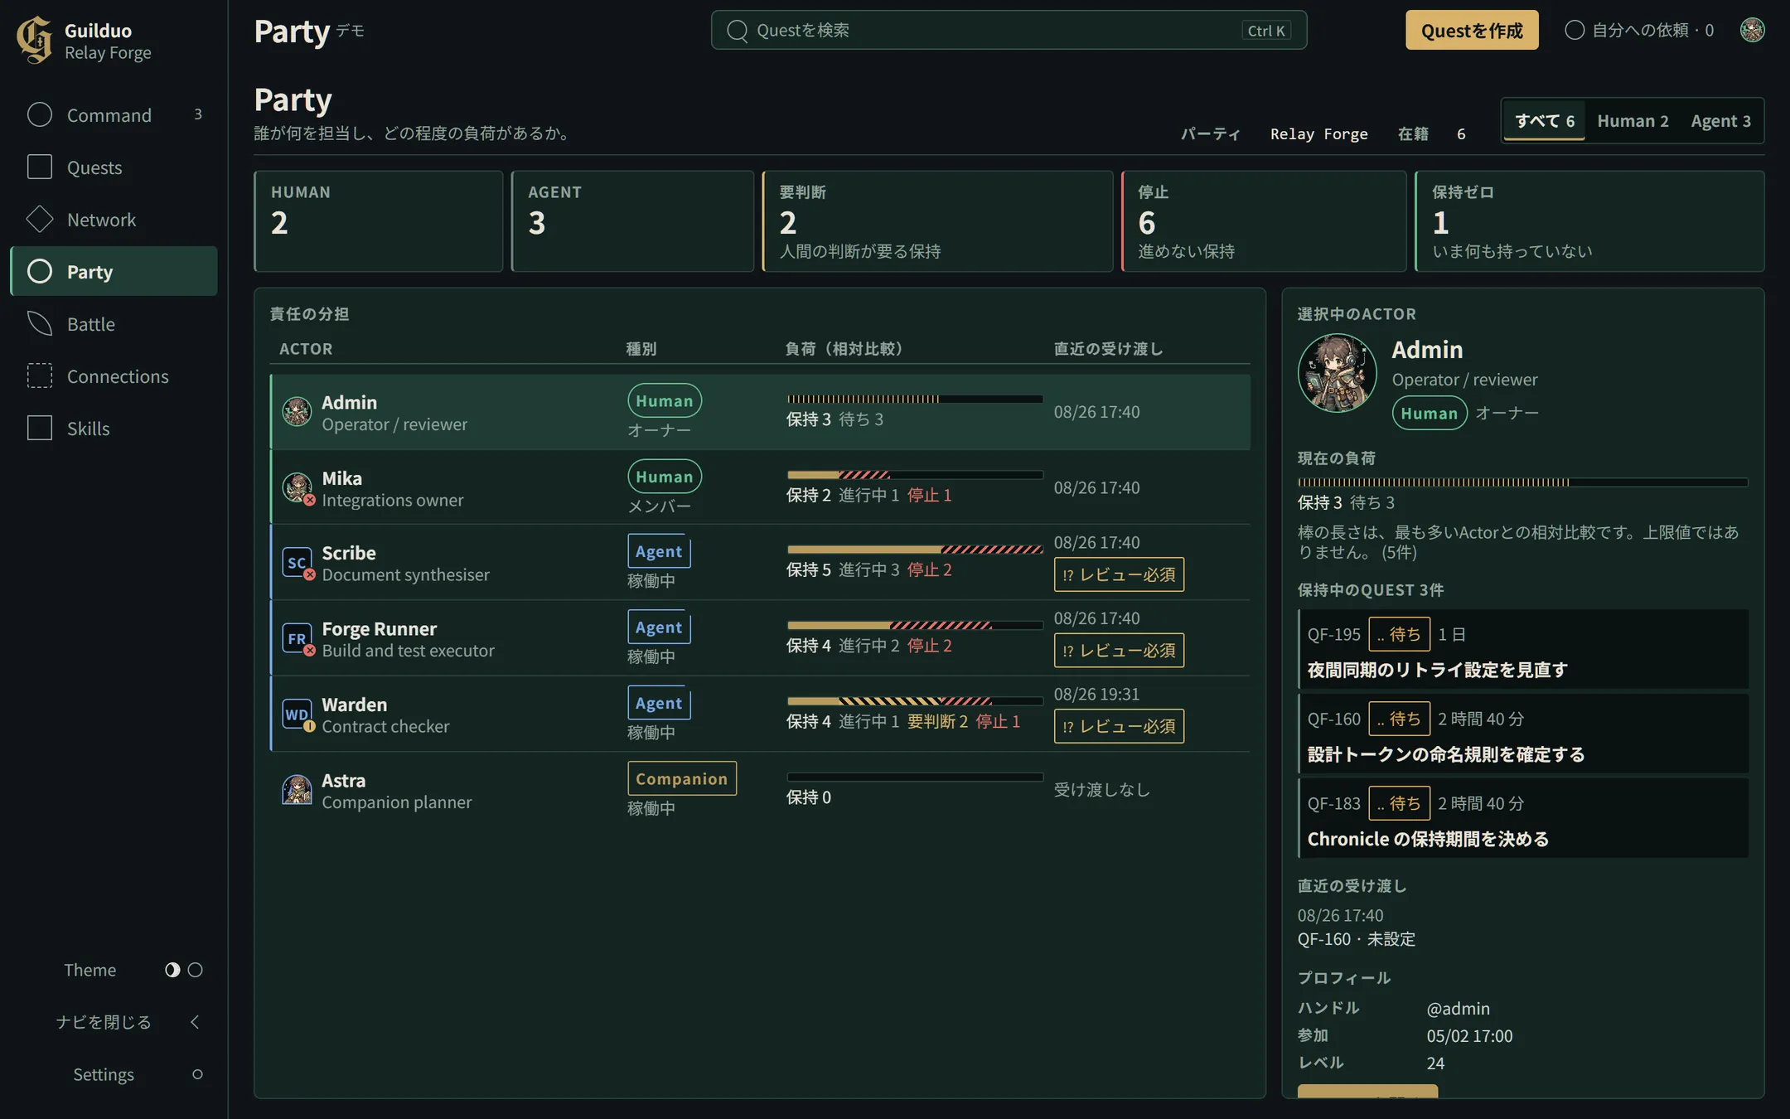Select the Astra Companion planner row
Image resolution: width=1790 pixels, height=1119 pixels.
point(760,791)
